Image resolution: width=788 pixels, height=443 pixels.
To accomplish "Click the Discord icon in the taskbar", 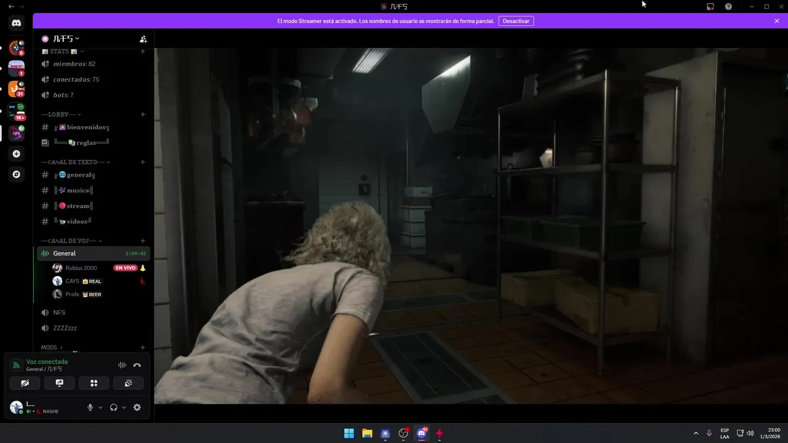I will (x=422, y=433).
